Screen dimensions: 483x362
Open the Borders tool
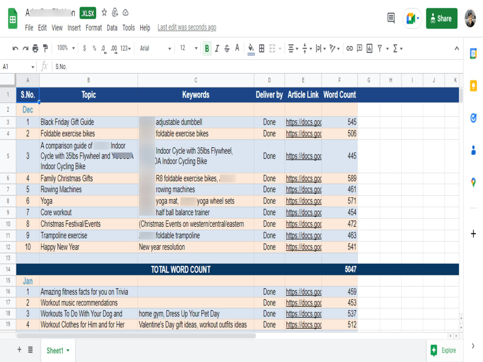coord(261,48)
